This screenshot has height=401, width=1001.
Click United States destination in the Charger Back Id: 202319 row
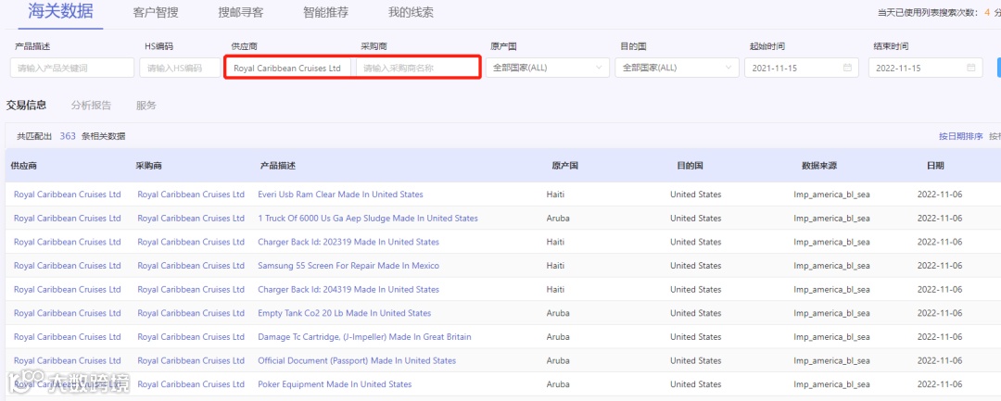(x=696, y=242)
